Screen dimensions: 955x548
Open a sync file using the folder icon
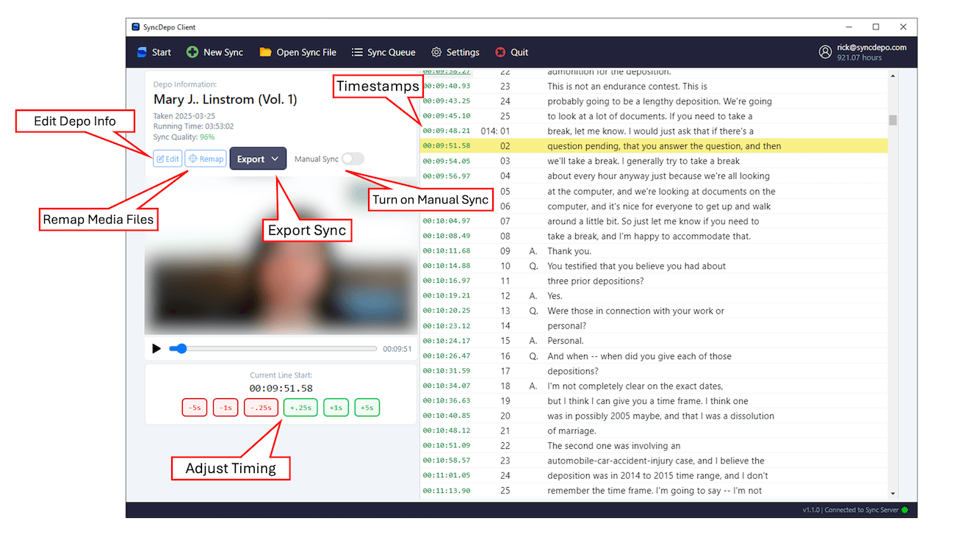point(264,52)
